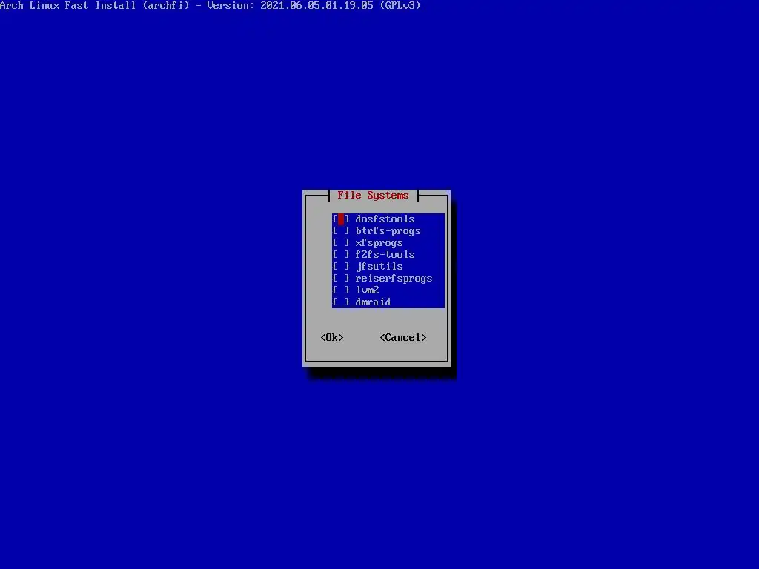Click the lvm2 label text
The width and height of the screenshot is (759, 569).
pyautogui.click(x=368, y=290)
